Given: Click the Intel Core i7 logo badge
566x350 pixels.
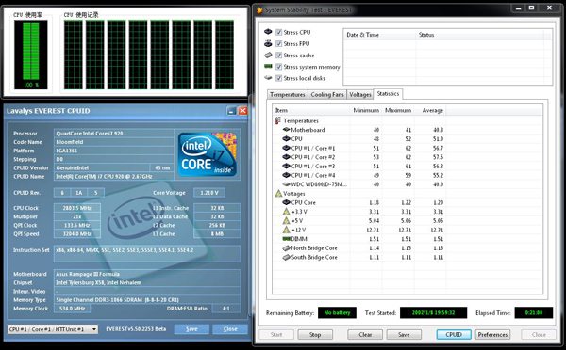Looking at the screenshot, I should 208,154.
